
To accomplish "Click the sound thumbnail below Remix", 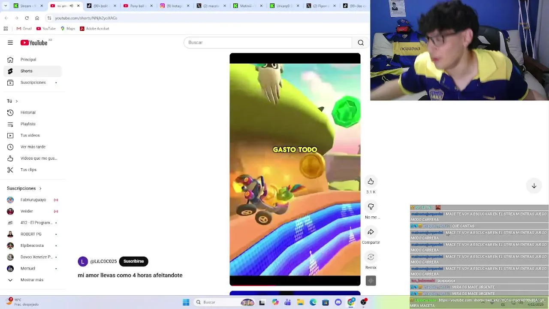I will 371,281.
